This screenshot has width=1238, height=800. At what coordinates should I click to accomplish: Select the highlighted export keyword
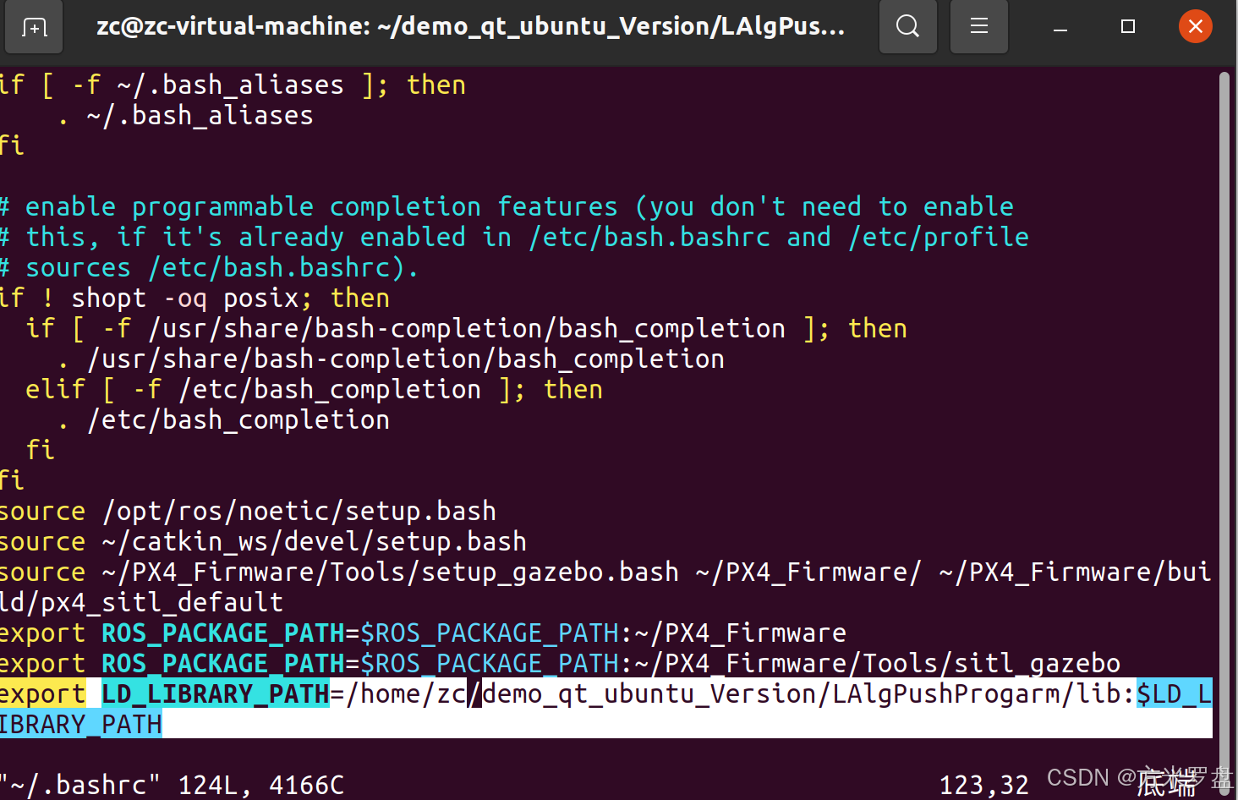point(43,693)
